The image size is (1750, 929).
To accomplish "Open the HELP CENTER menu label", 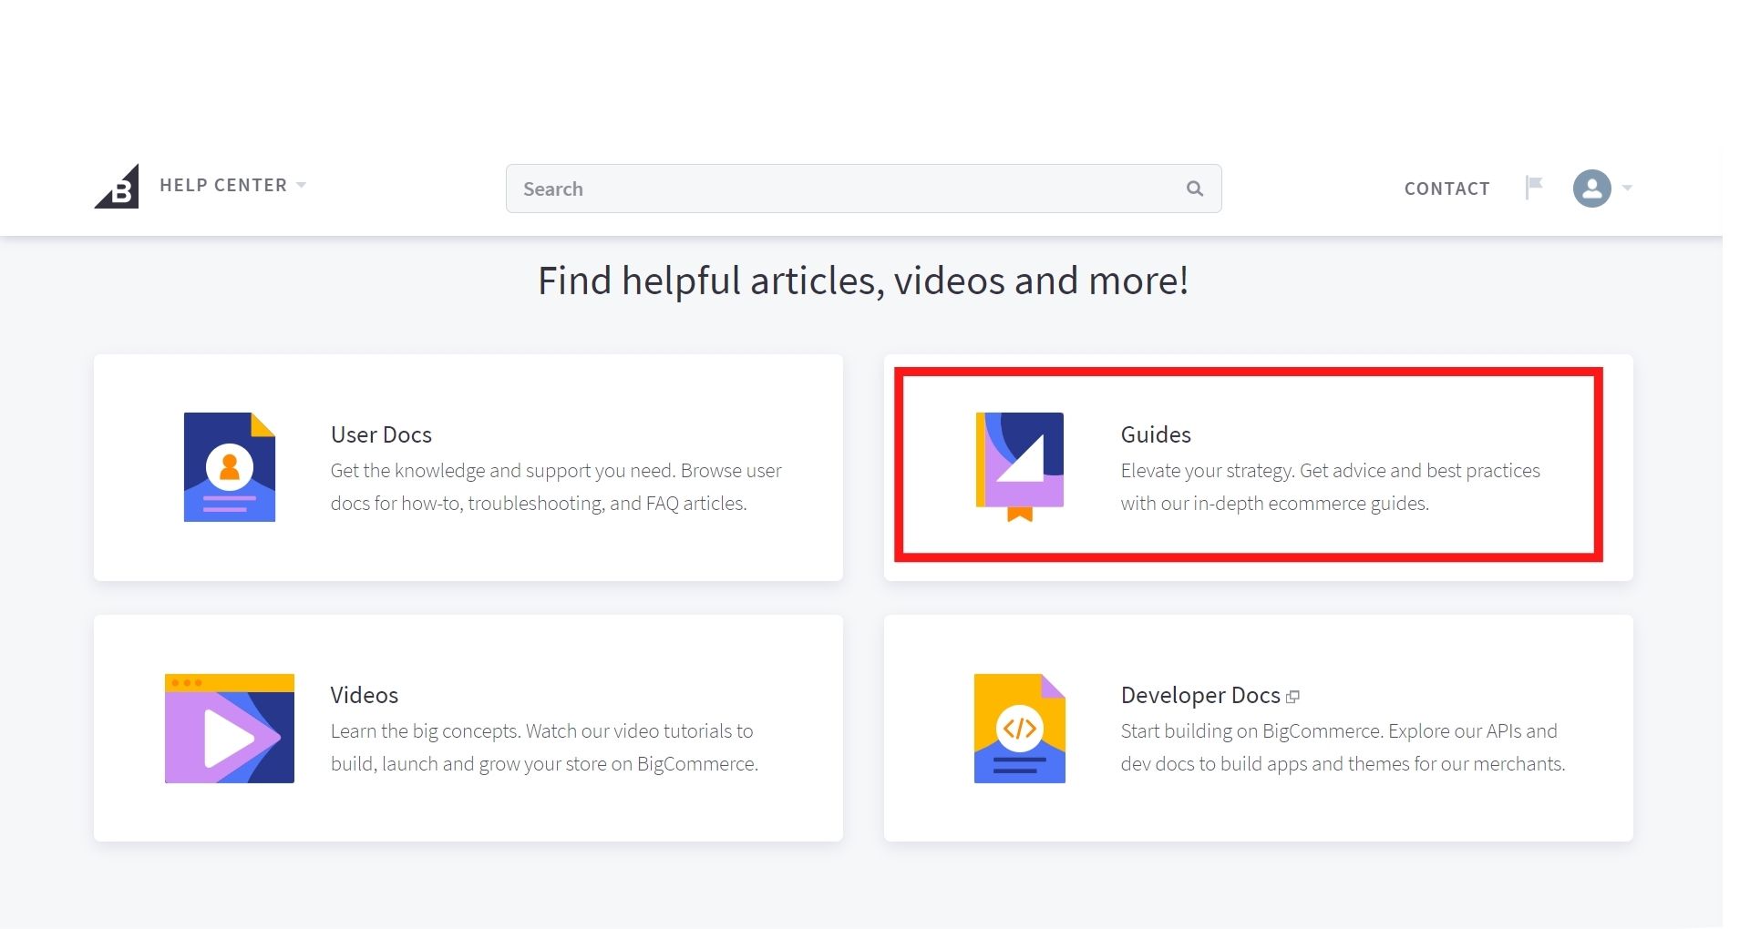I will point(223,185).
